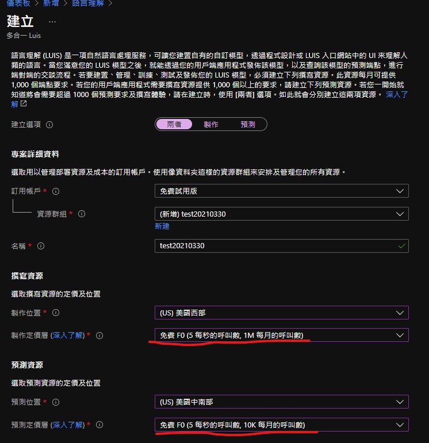This screenshot has width=429, height=443.
Task: Select the 製作 create option
Action: 211,124
